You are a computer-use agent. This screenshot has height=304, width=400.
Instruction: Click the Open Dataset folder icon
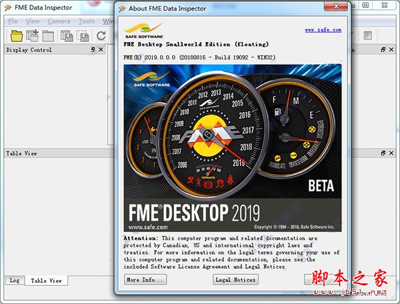15,35
